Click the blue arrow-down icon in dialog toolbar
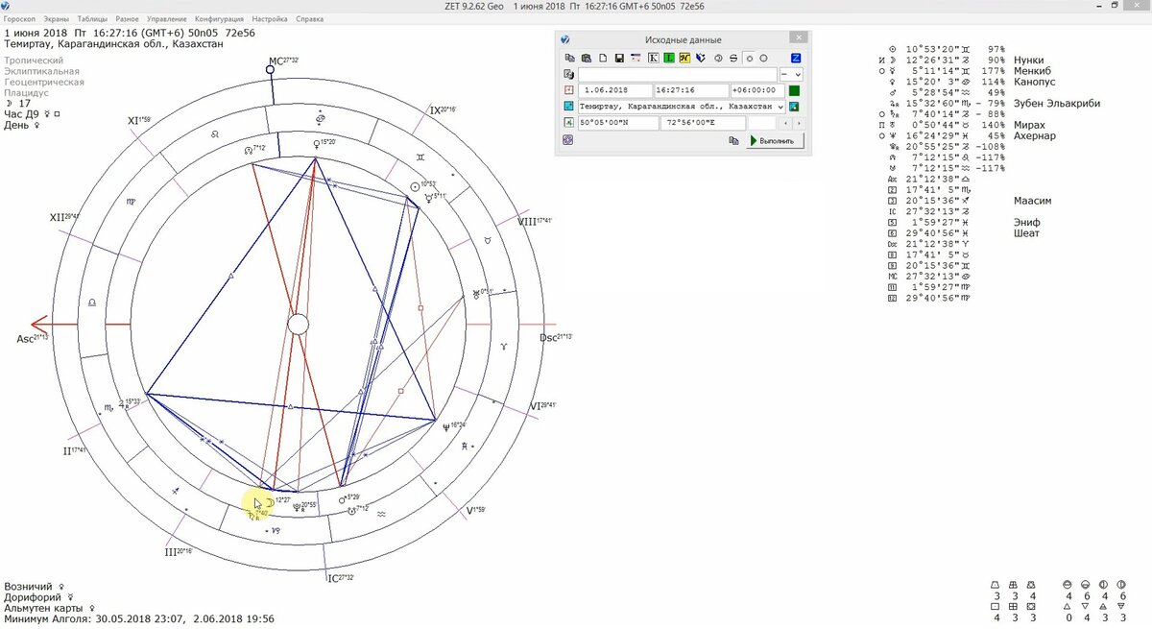 (701, 58)
